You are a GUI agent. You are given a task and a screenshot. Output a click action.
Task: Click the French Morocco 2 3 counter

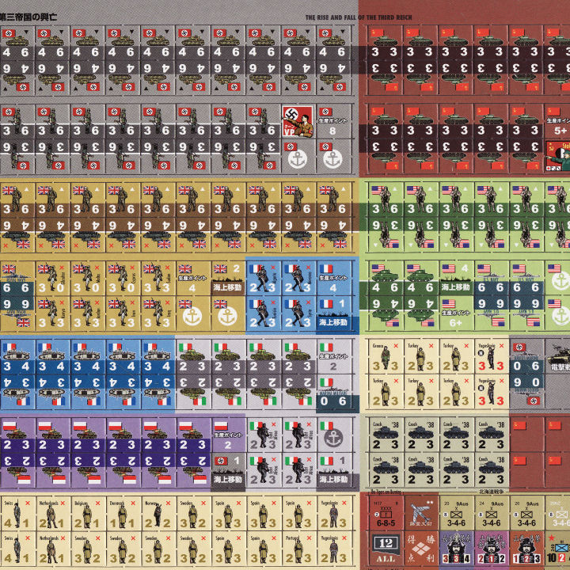click(298, 279)
